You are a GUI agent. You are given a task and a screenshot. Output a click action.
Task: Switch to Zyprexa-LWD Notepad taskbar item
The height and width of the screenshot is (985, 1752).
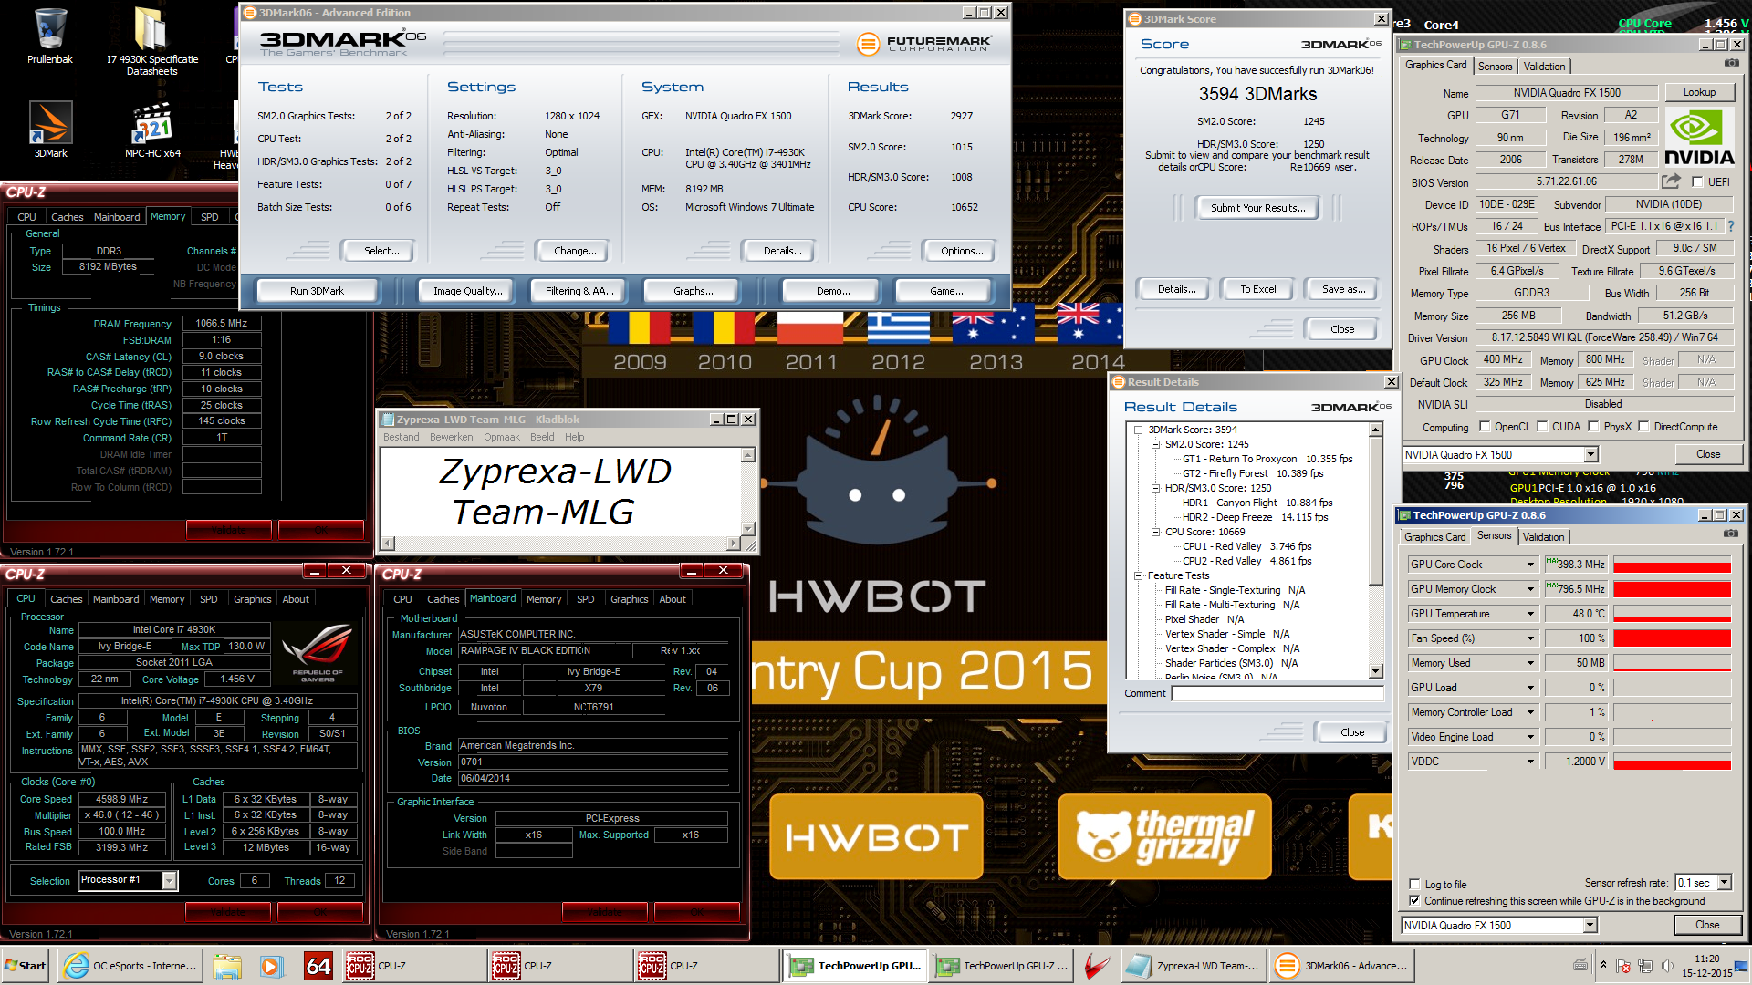coord(1193,966)
